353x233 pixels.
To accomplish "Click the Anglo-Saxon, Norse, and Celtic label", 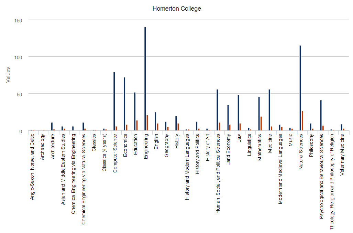I will [32, 167].
